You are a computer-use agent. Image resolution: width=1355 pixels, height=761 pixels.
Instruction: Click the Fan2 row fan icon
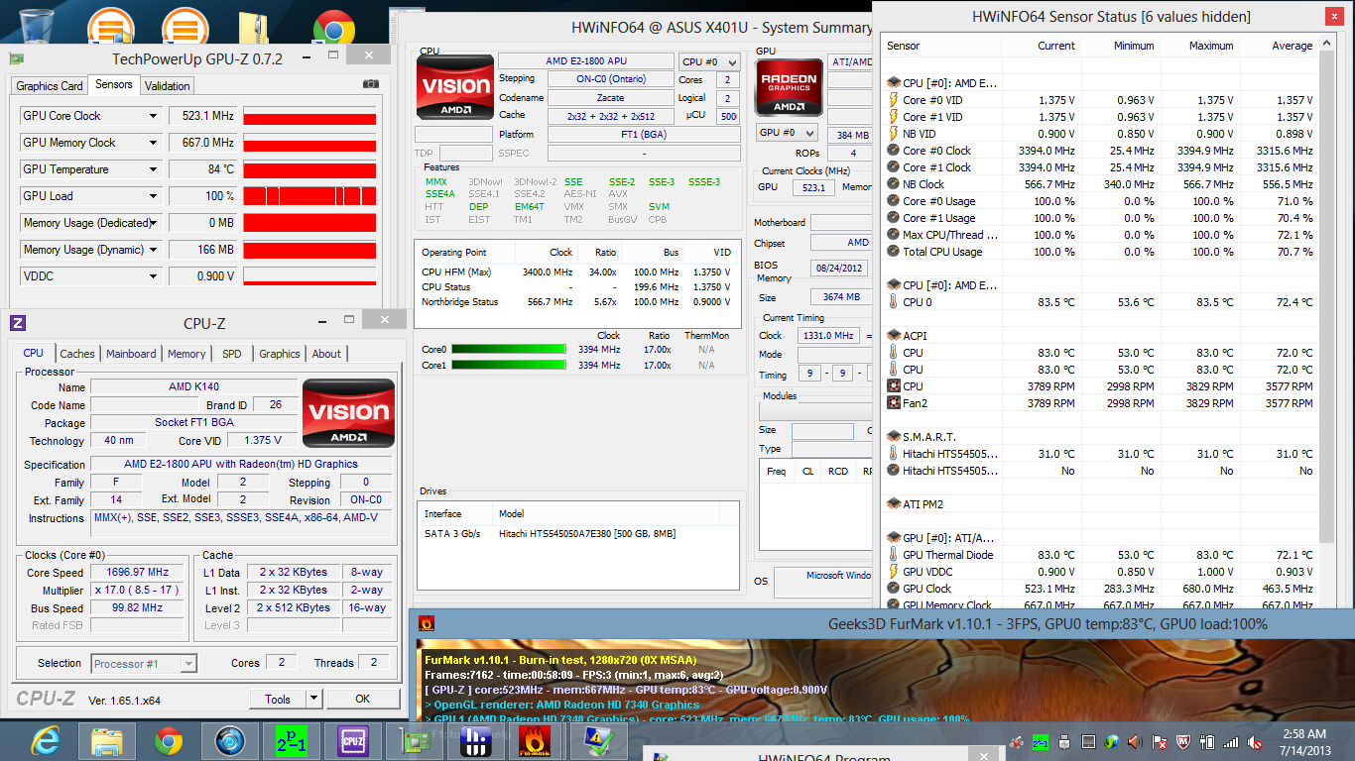893,403
